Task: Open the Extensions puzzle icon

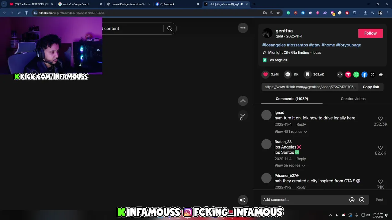Action: click(x=355, y=13)
